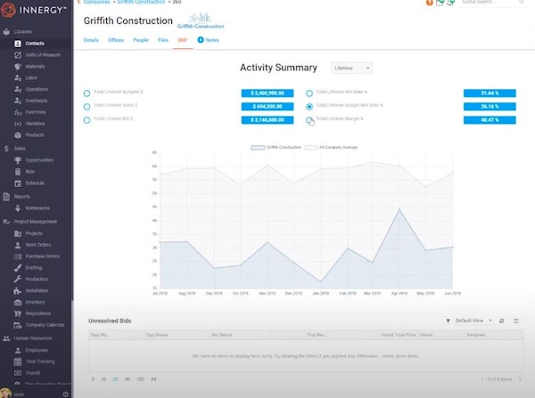The width and height of the screenshot is (535, 398).
Task: Switch to the People tab
Action: (141, 40)
